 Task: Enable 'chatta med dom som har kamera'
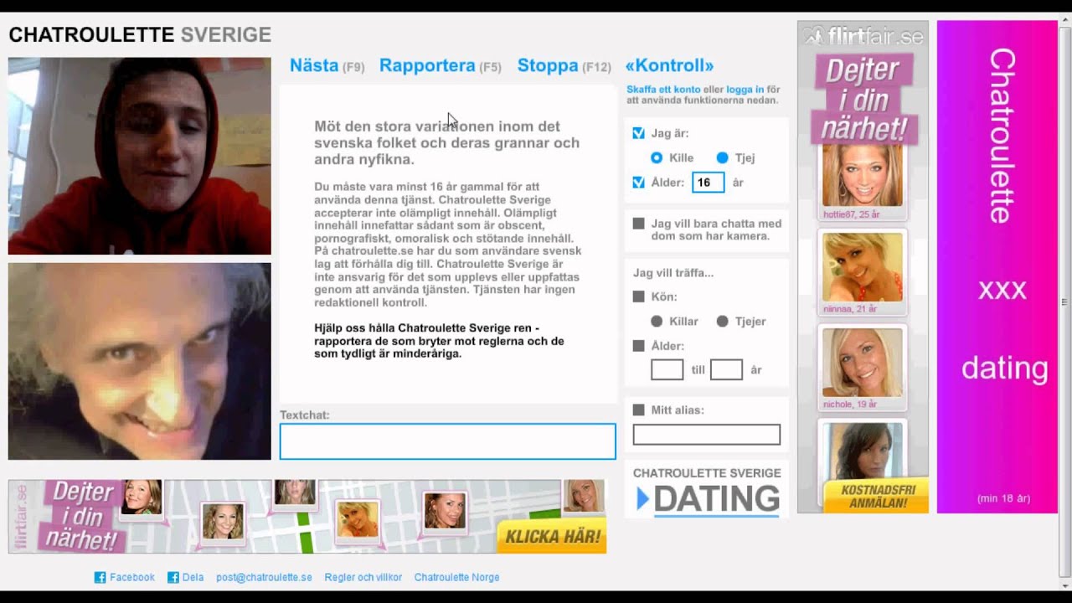639,224
